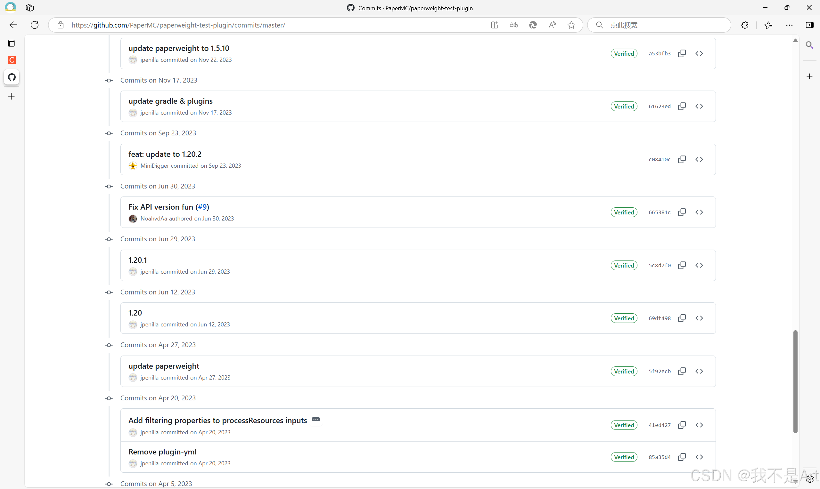
Task: Select the GitHub vertical tab
Action: [12, 77]
